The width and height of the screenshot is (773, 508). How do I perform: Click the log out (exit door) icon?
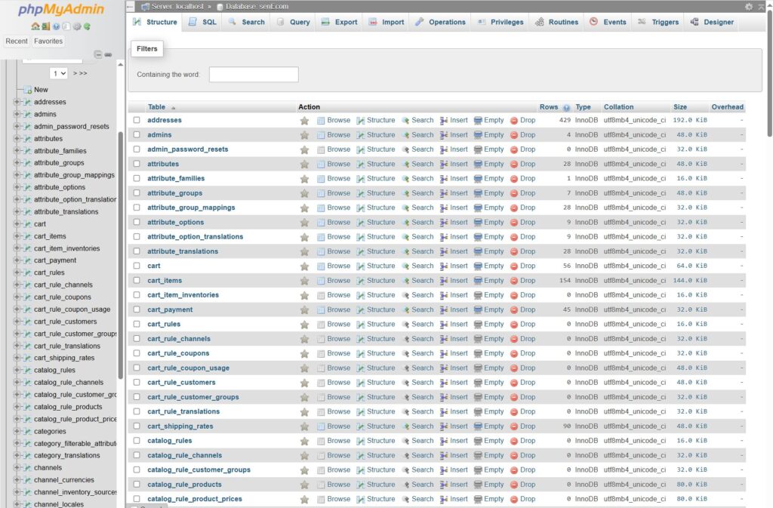46,26
